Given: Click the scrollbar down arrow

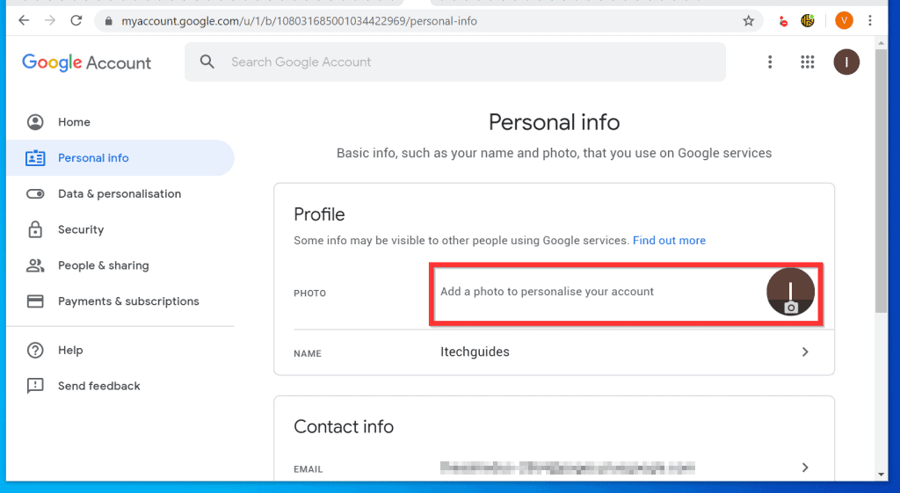Looking at the screenshot, I should click(881, 475).
